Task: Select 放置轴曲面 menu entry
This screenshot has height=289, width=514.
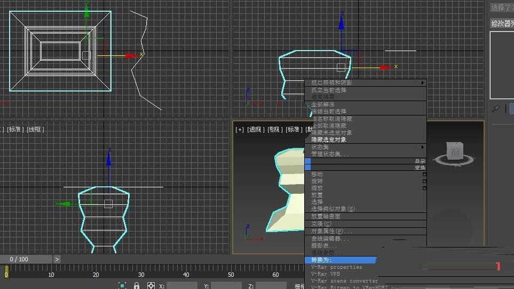Action: point(326,217)
